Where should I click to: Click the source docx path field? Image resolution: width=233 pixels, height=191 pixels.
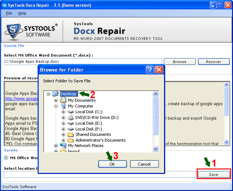pyautogui.click(x=83, y=61)
